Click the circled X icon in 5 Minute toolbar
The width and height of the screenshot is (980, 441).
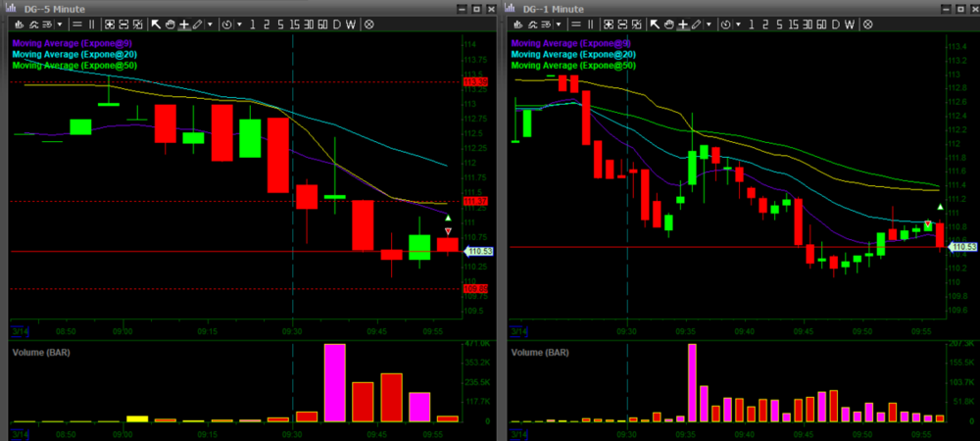coord(368,24)
